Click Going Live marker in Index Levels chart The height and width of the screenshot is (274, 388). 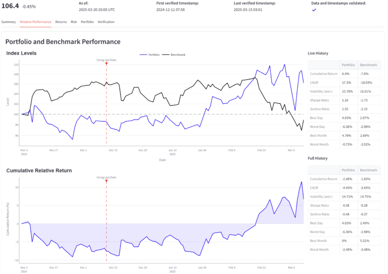106,64
